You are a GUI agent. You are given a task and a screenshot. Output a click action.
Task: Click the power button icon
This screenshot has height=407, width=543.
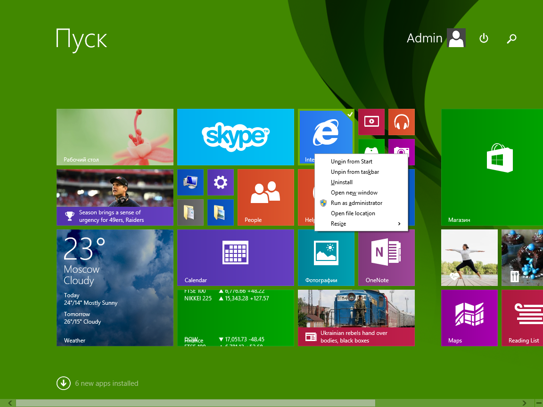pyautogui.click(x=484, y=38)
